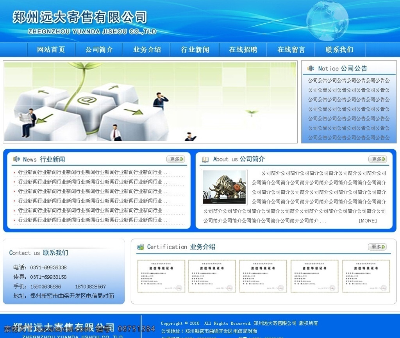The image size is (400, 338).
Task: Go to 公司简介 in the navigation bar
Action: 99,50
